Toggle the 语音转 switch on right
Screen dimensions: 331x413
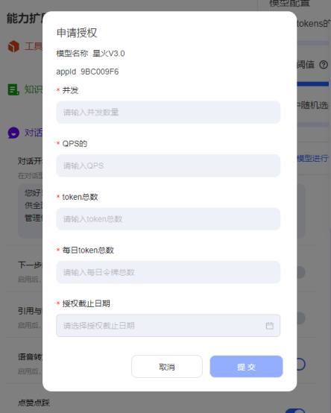(x=300, y=365)
